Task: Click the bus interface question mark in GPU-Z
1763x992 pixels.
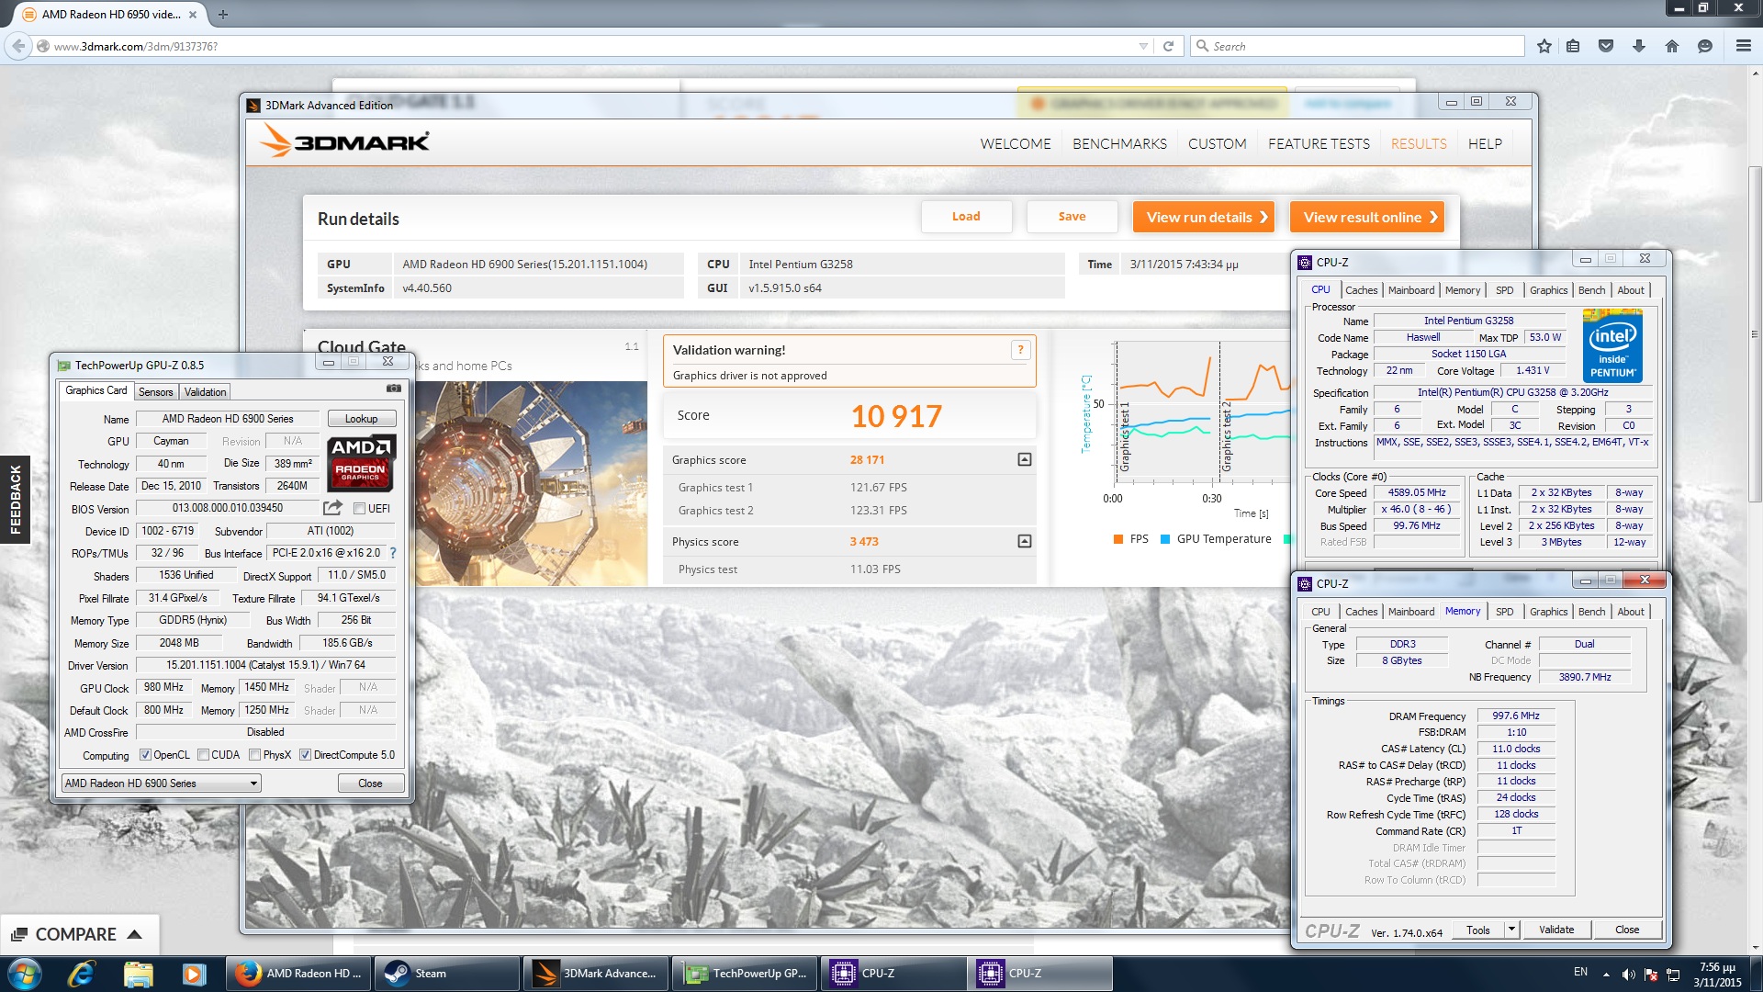Action: click(x=393, y=553)
